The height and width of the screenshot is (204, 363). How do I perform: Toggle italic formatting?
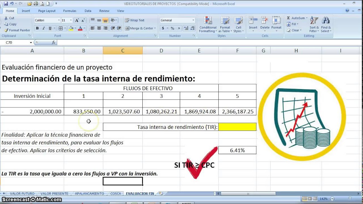44,28
